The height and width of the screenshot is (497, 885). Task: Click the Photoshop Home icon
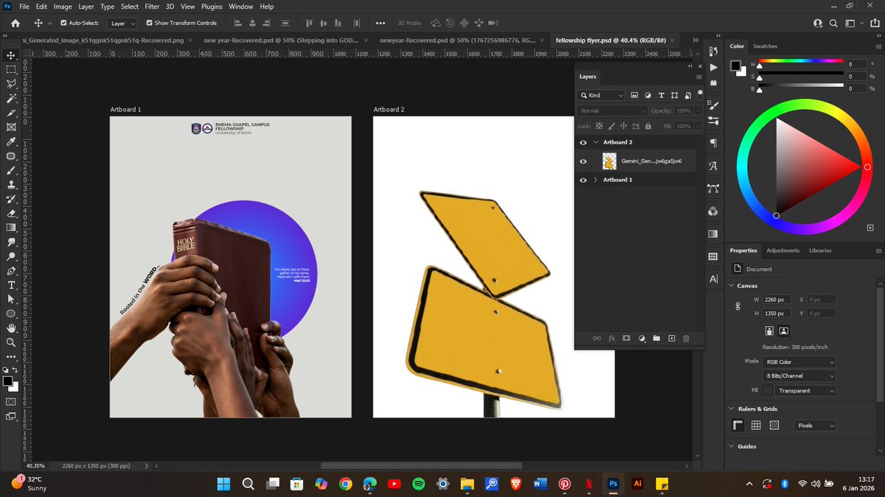pyautogui.click(x=15, y=23)
